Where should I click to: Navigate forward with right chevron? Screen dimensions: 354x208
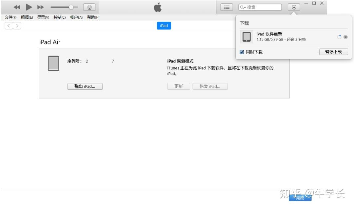click(x=17, y=26)
